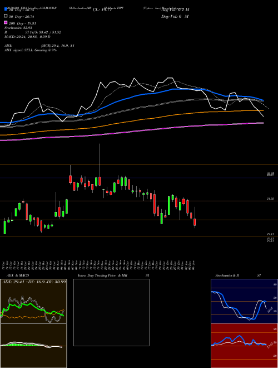Click ADX: 29.41 +DY: 16.9 header

pos(34,282)
